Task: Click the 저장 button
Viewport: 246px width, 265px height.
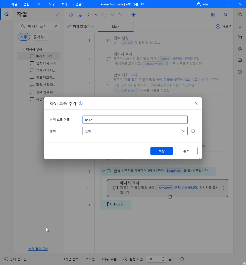Action: click(162, 151)
